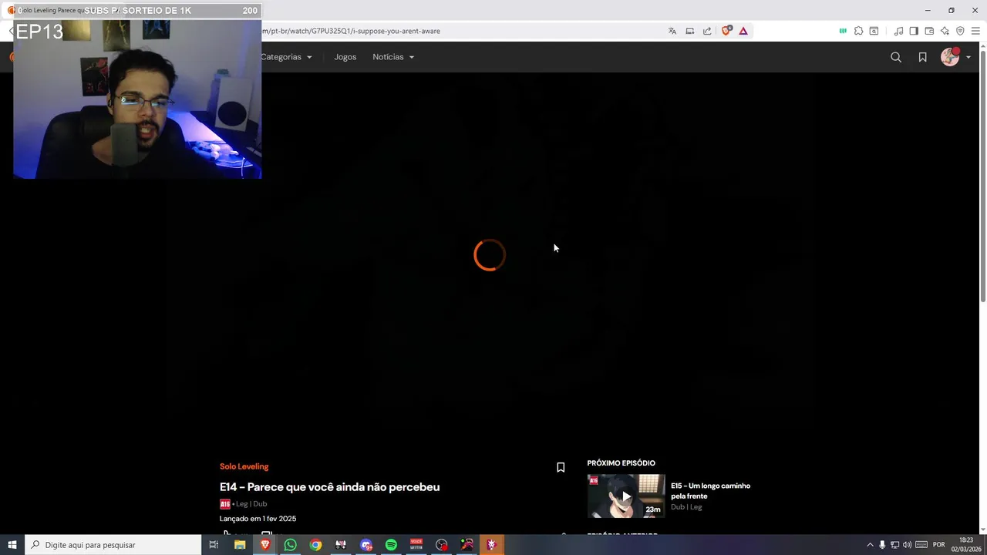Open File Explorer from the taskbar
The image size is (987, 555).
point(240,545)
